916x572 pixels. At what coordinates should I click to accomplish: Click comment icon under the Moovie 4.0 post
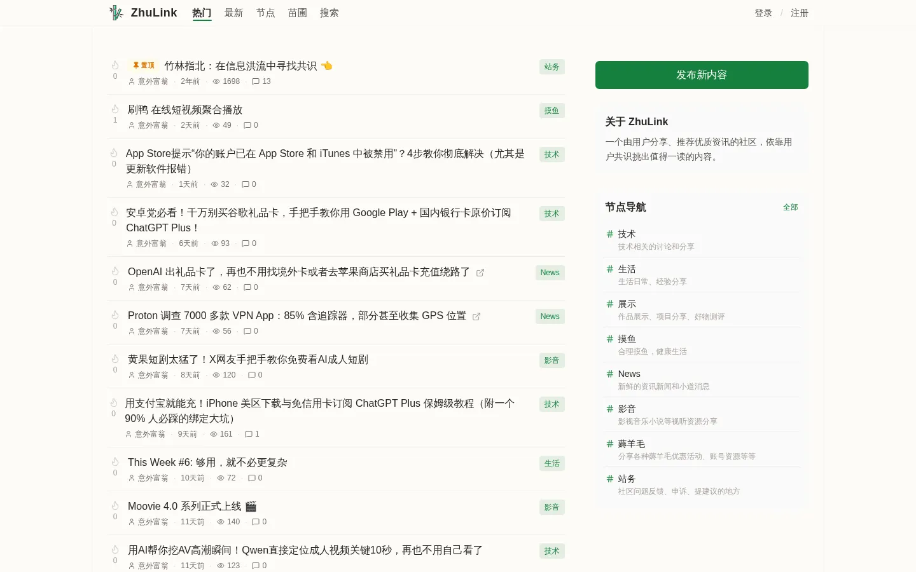pos(256,522)
